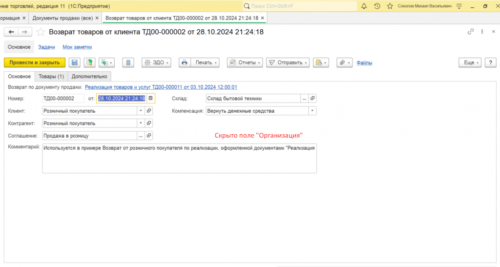Select the Основное navigation section
500x267 pixels.
coord(19,47)
